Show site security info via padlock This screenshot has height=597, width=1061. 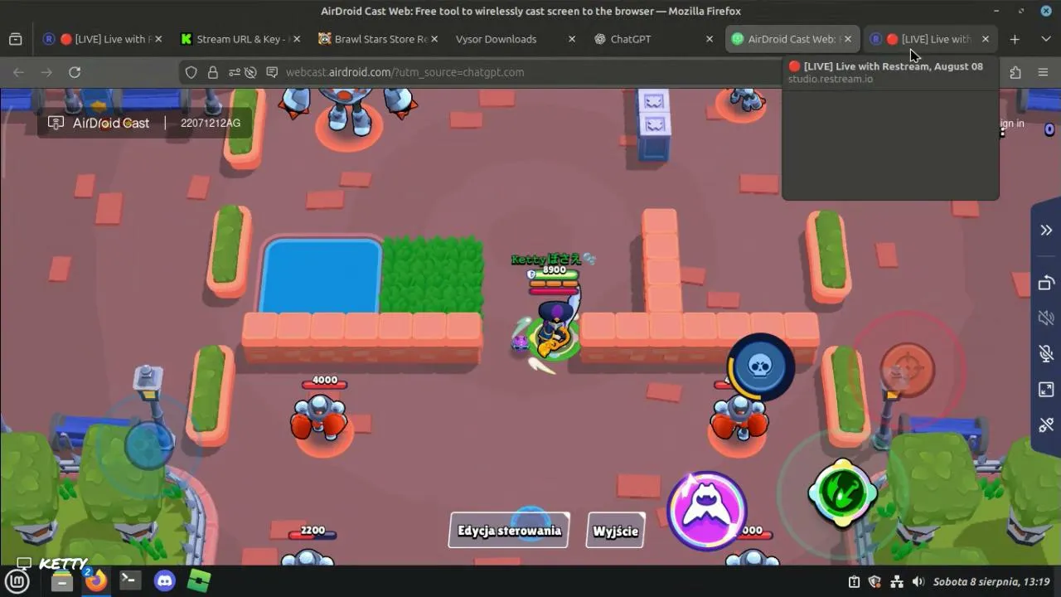(213, 72)
